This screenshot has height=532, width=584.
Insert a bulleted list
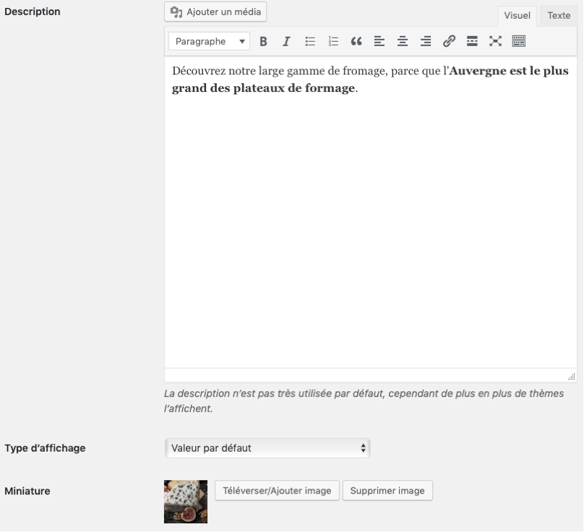[310, 42]
